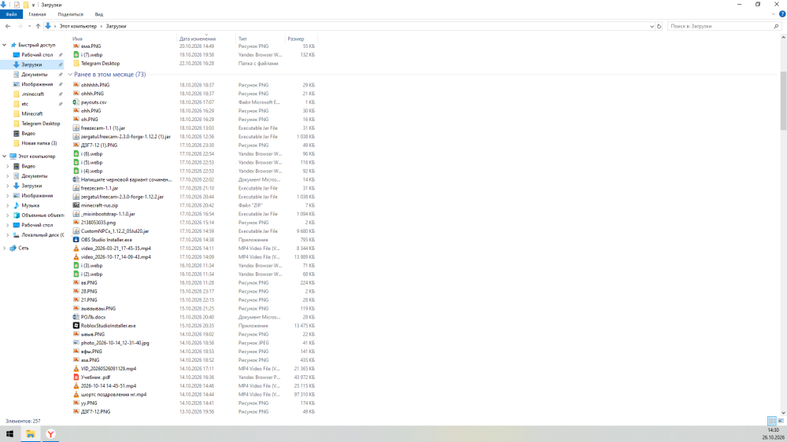Collapse the Быстрый доступ tree section
787x442 pixels.
(5, 45)
